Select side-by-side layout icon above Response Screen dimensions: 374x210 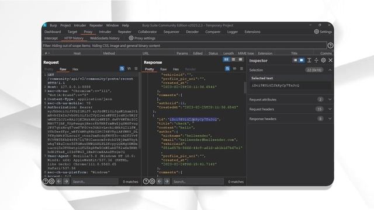click(x=226, y=60)
